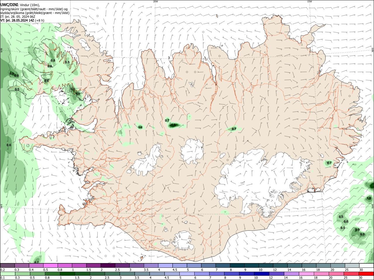The image size is (374, 280).
Task: Click the 14 label in the snow legend row
Action: click(289, 270)
